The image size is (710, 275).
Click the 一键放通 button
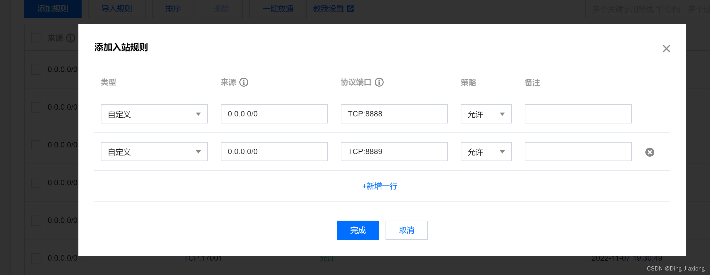[x=278, y=9]
